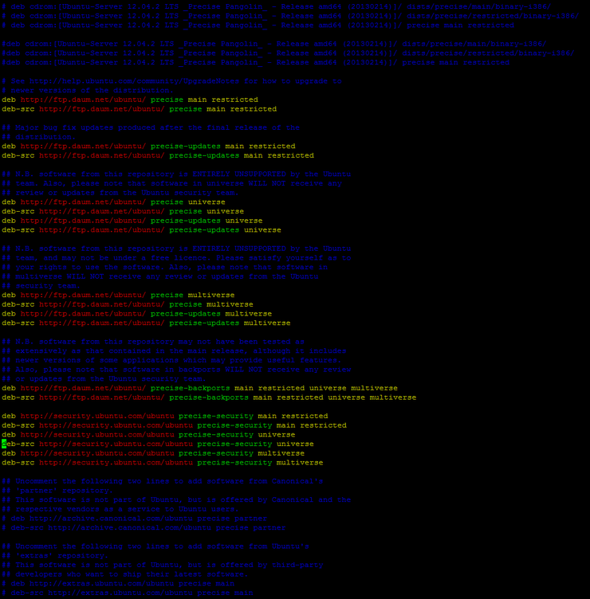Viewport: 590px width, 599px height.
Task: Click comment "## developers who want to ship their latest software."
Action: pyautogui.click(x=125, y=575)
